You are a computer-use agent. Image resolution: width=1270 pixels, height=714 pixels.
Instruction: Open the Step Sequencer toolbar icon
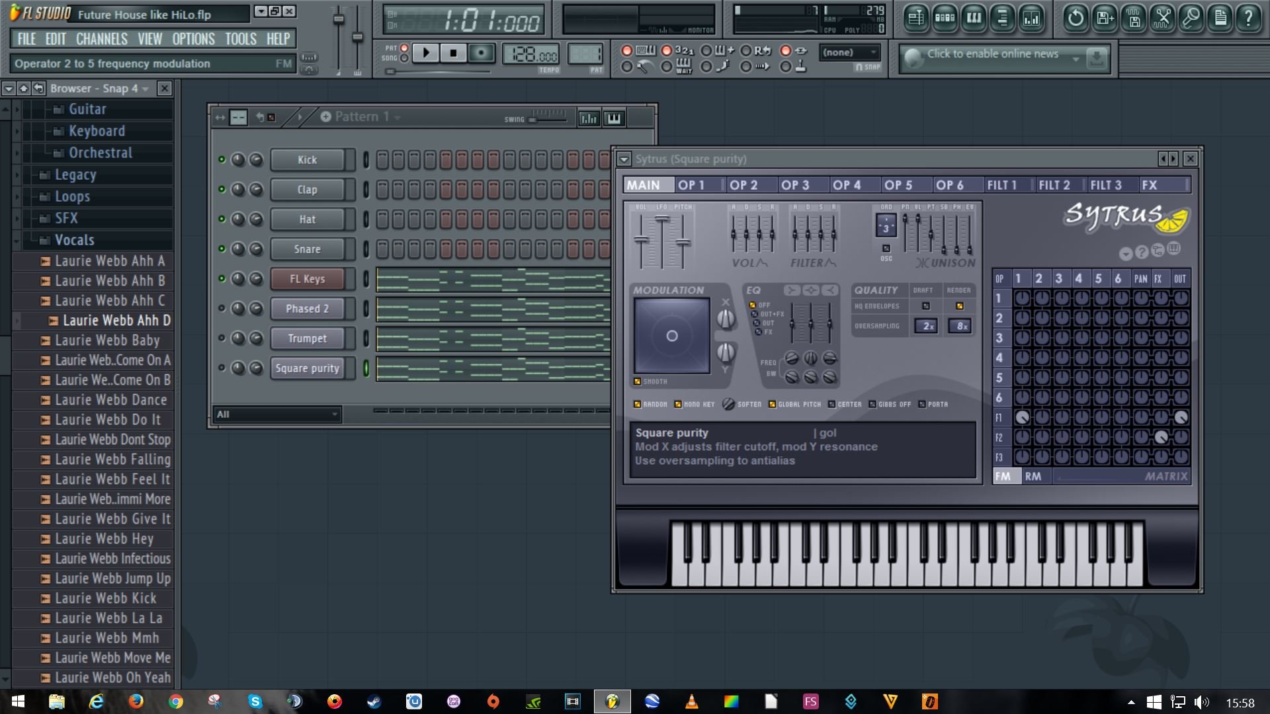(945, 18)
